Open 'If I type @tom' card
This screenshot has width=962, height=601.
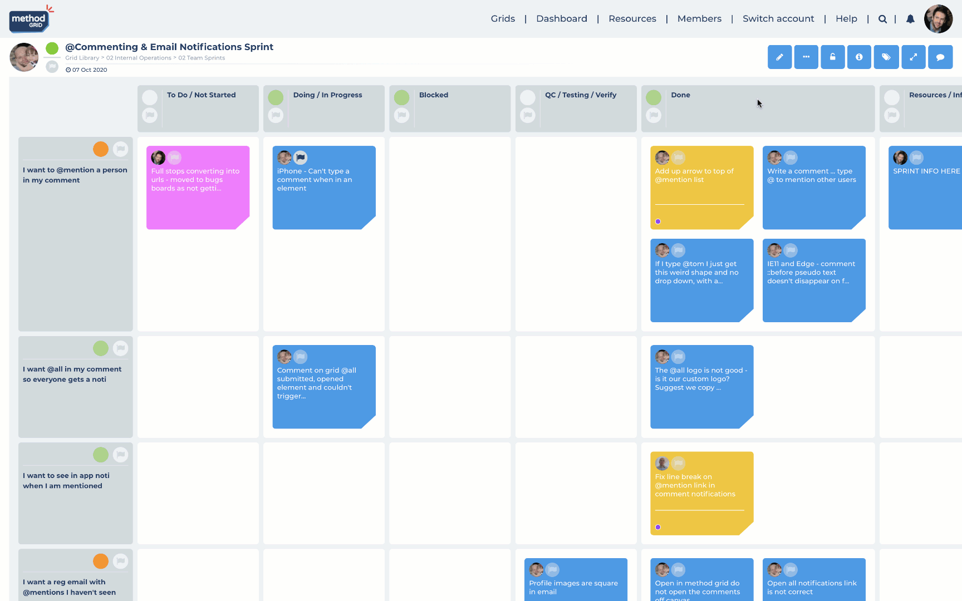pos(701,280)
